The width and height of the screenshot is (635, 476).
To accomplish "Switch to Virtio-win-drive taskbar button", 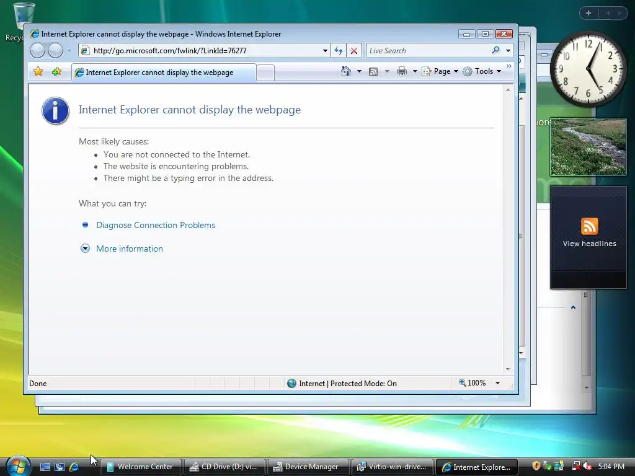I will [x=392, y=467].
